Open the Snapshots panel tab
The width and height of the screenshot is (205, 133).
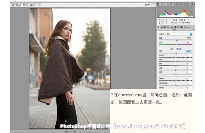tap(188, 27)
